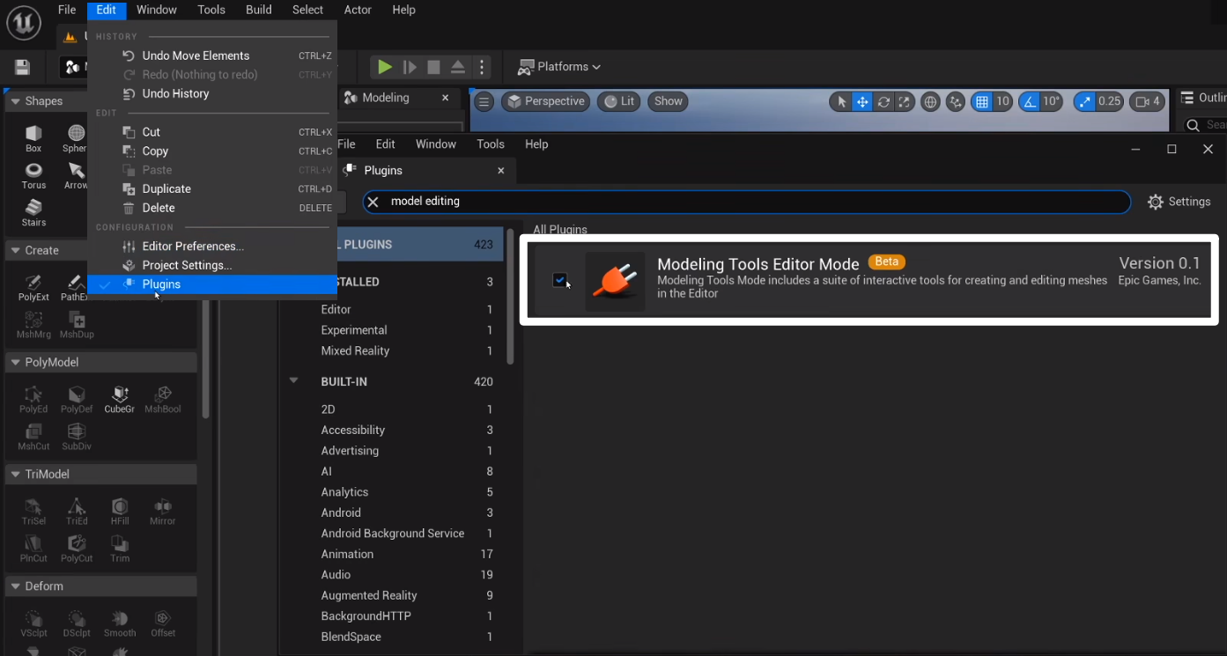Activate the PolyExt create tool
1227x656 pixels.
33,287
